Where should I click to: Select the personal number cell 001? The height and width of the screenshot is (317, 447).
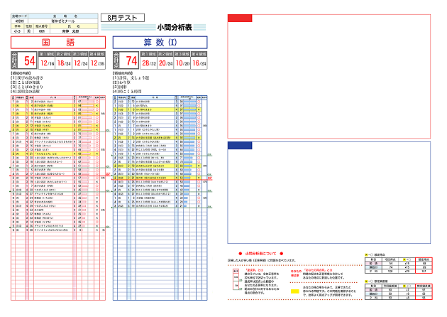tap(42, 31)
